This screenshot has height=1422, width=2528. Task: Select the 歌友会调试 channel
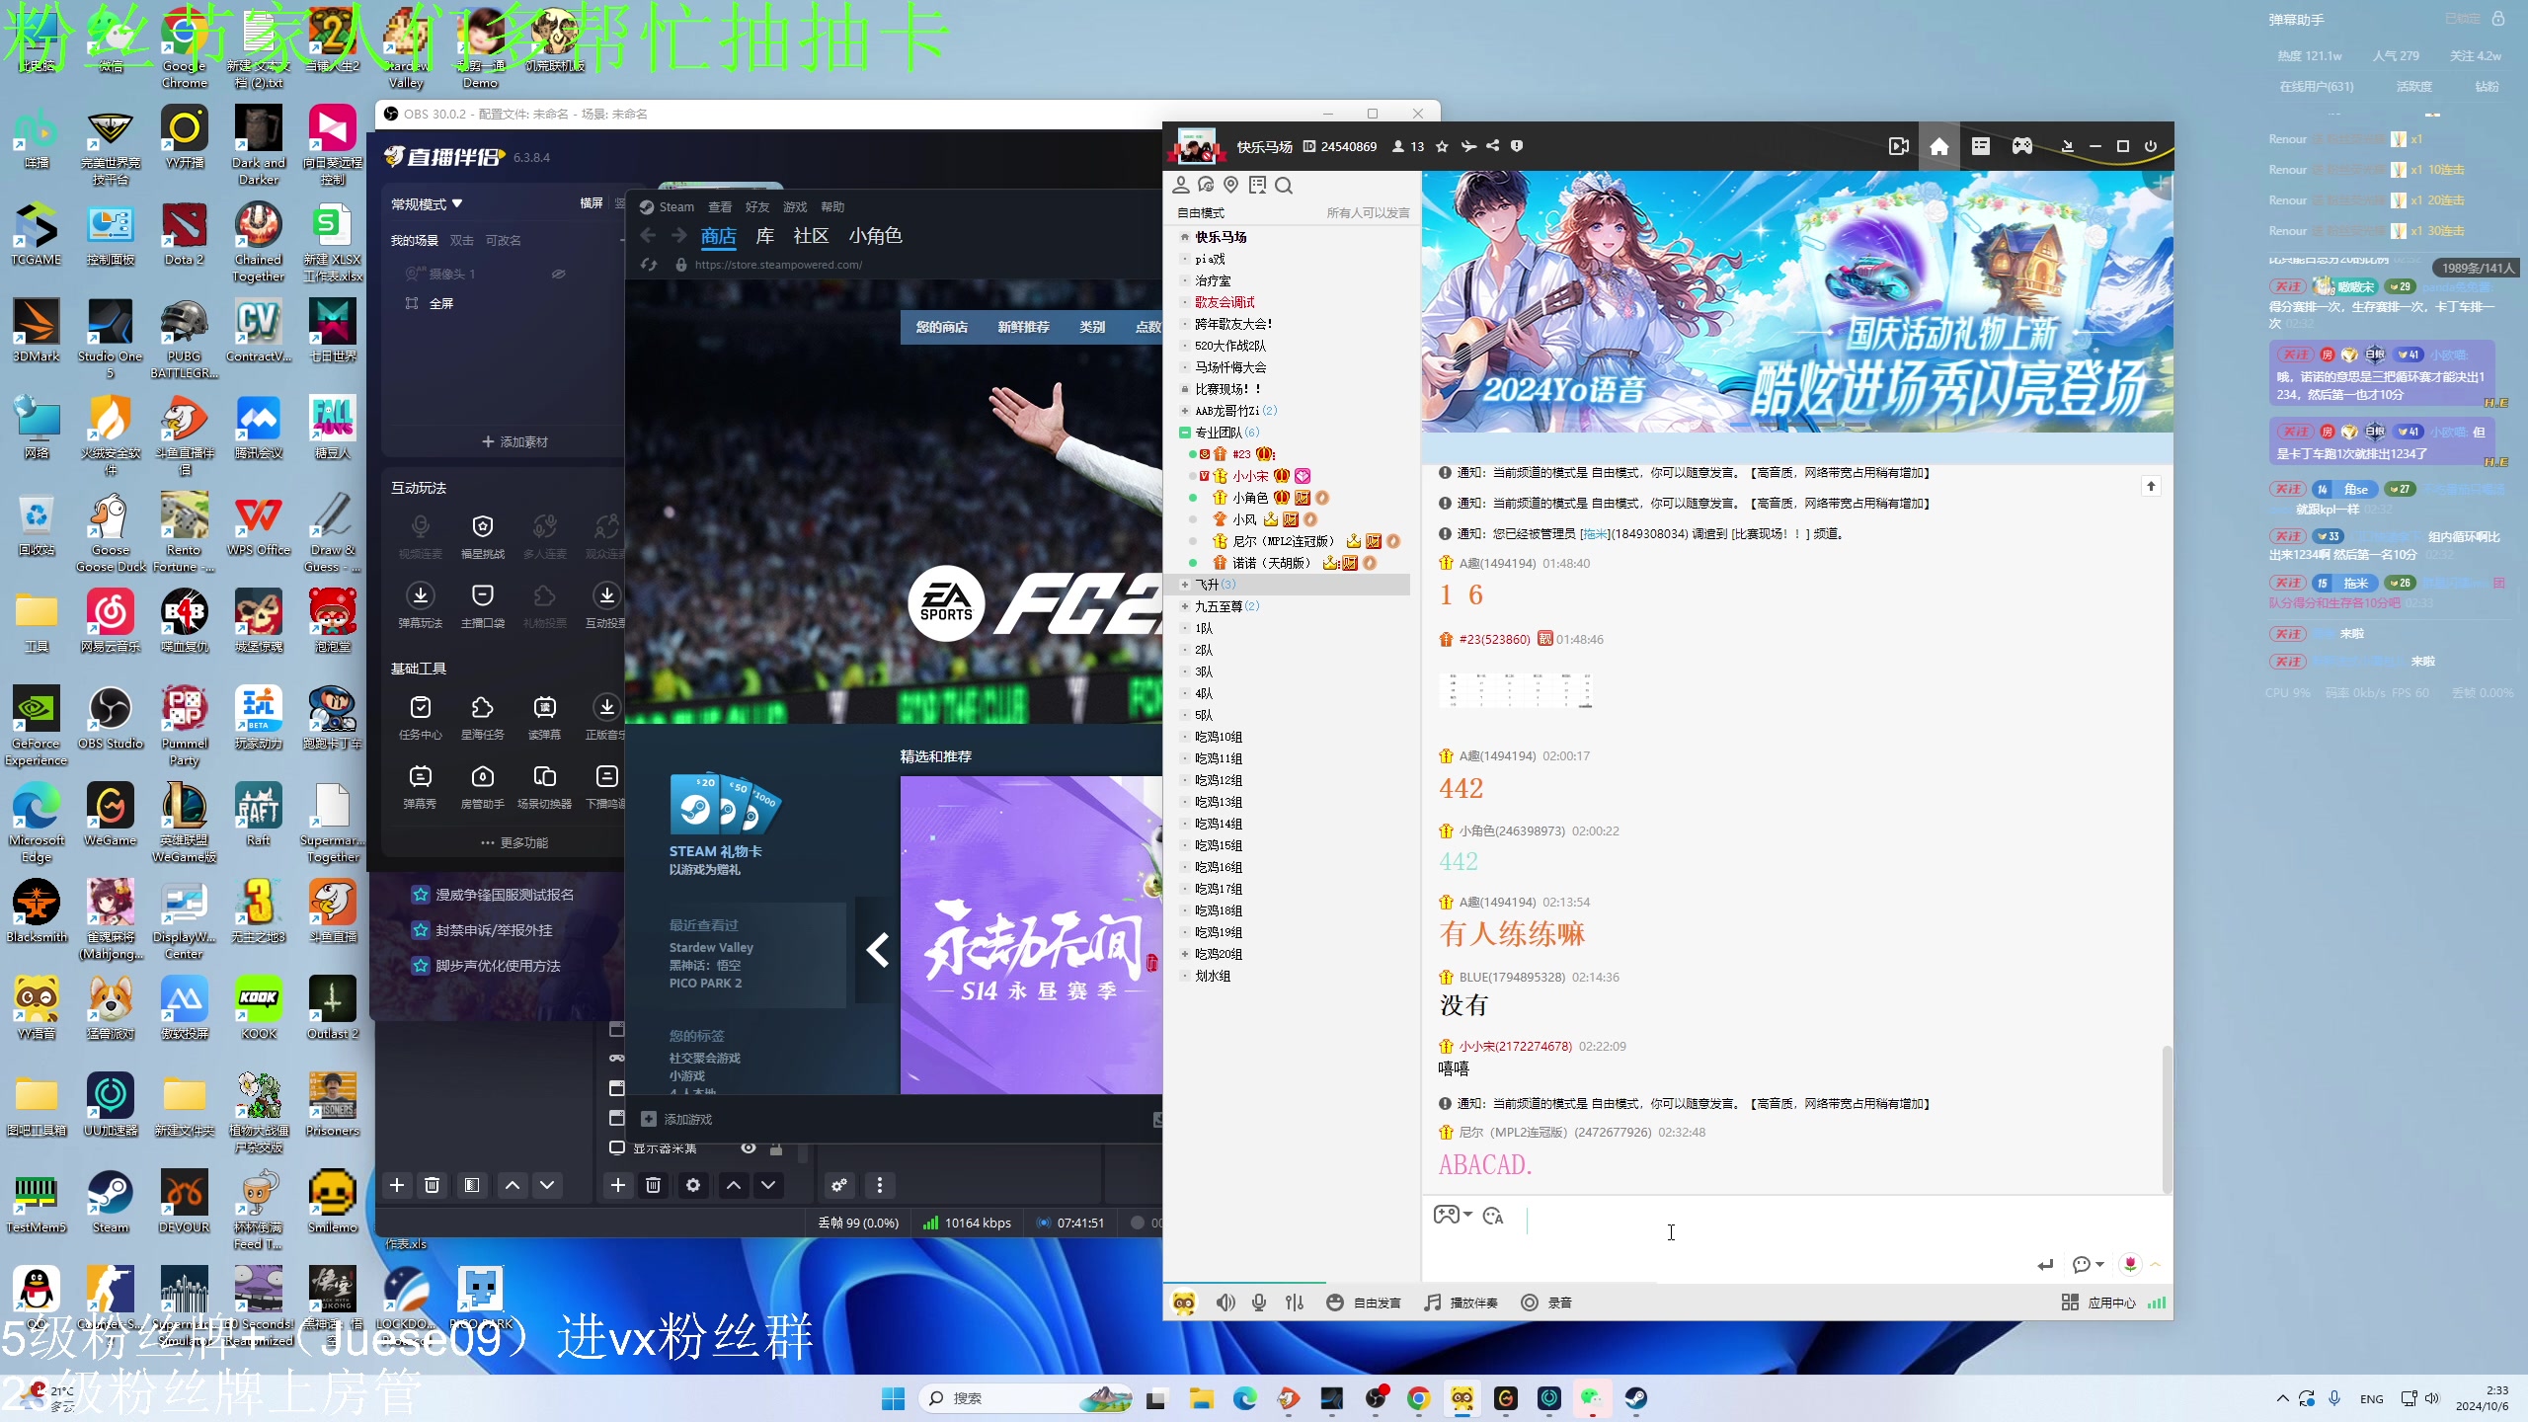(x=1224, y=302)
